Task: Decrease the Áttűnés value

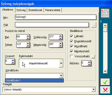Action: (89, 65)
